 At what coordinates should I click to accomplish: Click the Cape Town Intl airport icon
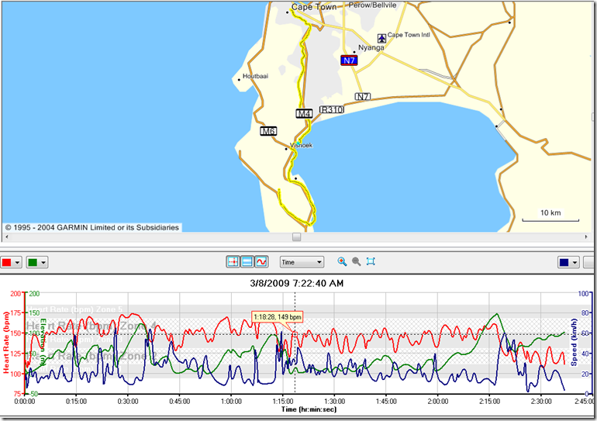coord(382,38)
